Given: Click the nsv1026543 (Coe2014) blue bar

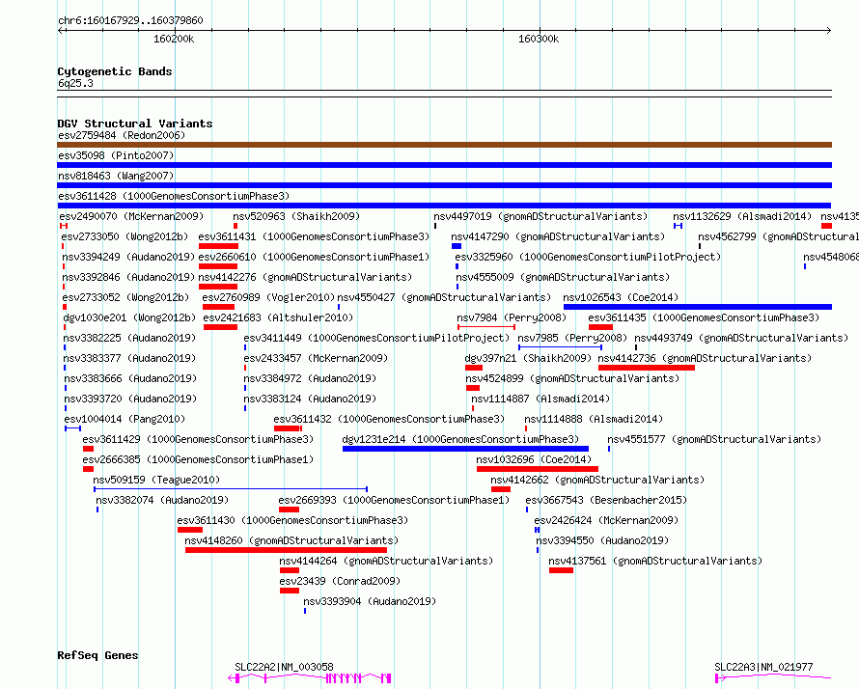Looking at the screenshot, I should pos(698,307).
